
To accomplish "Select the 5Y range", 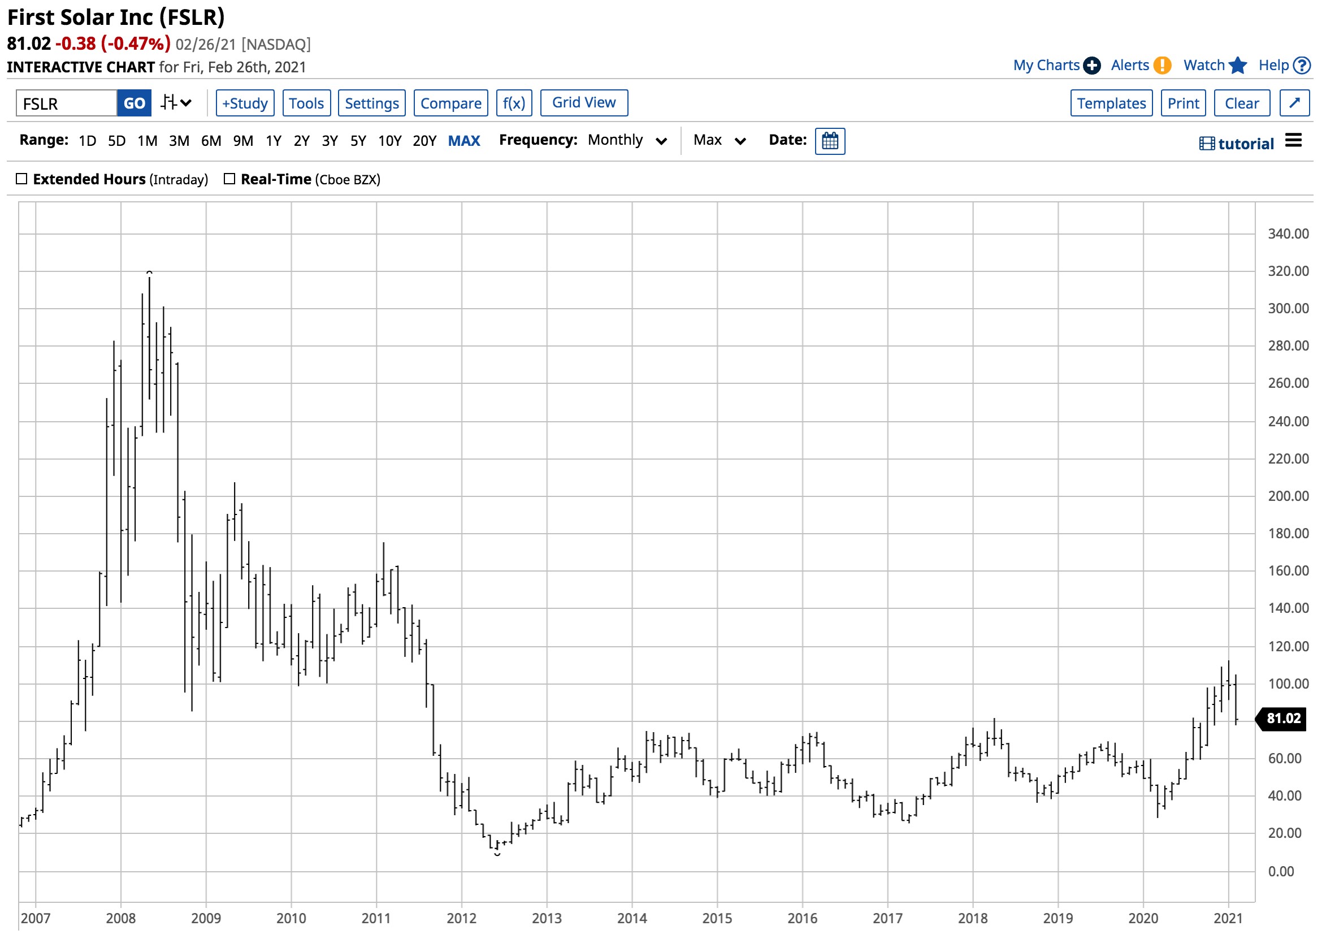I will click(x=358, y=141).
